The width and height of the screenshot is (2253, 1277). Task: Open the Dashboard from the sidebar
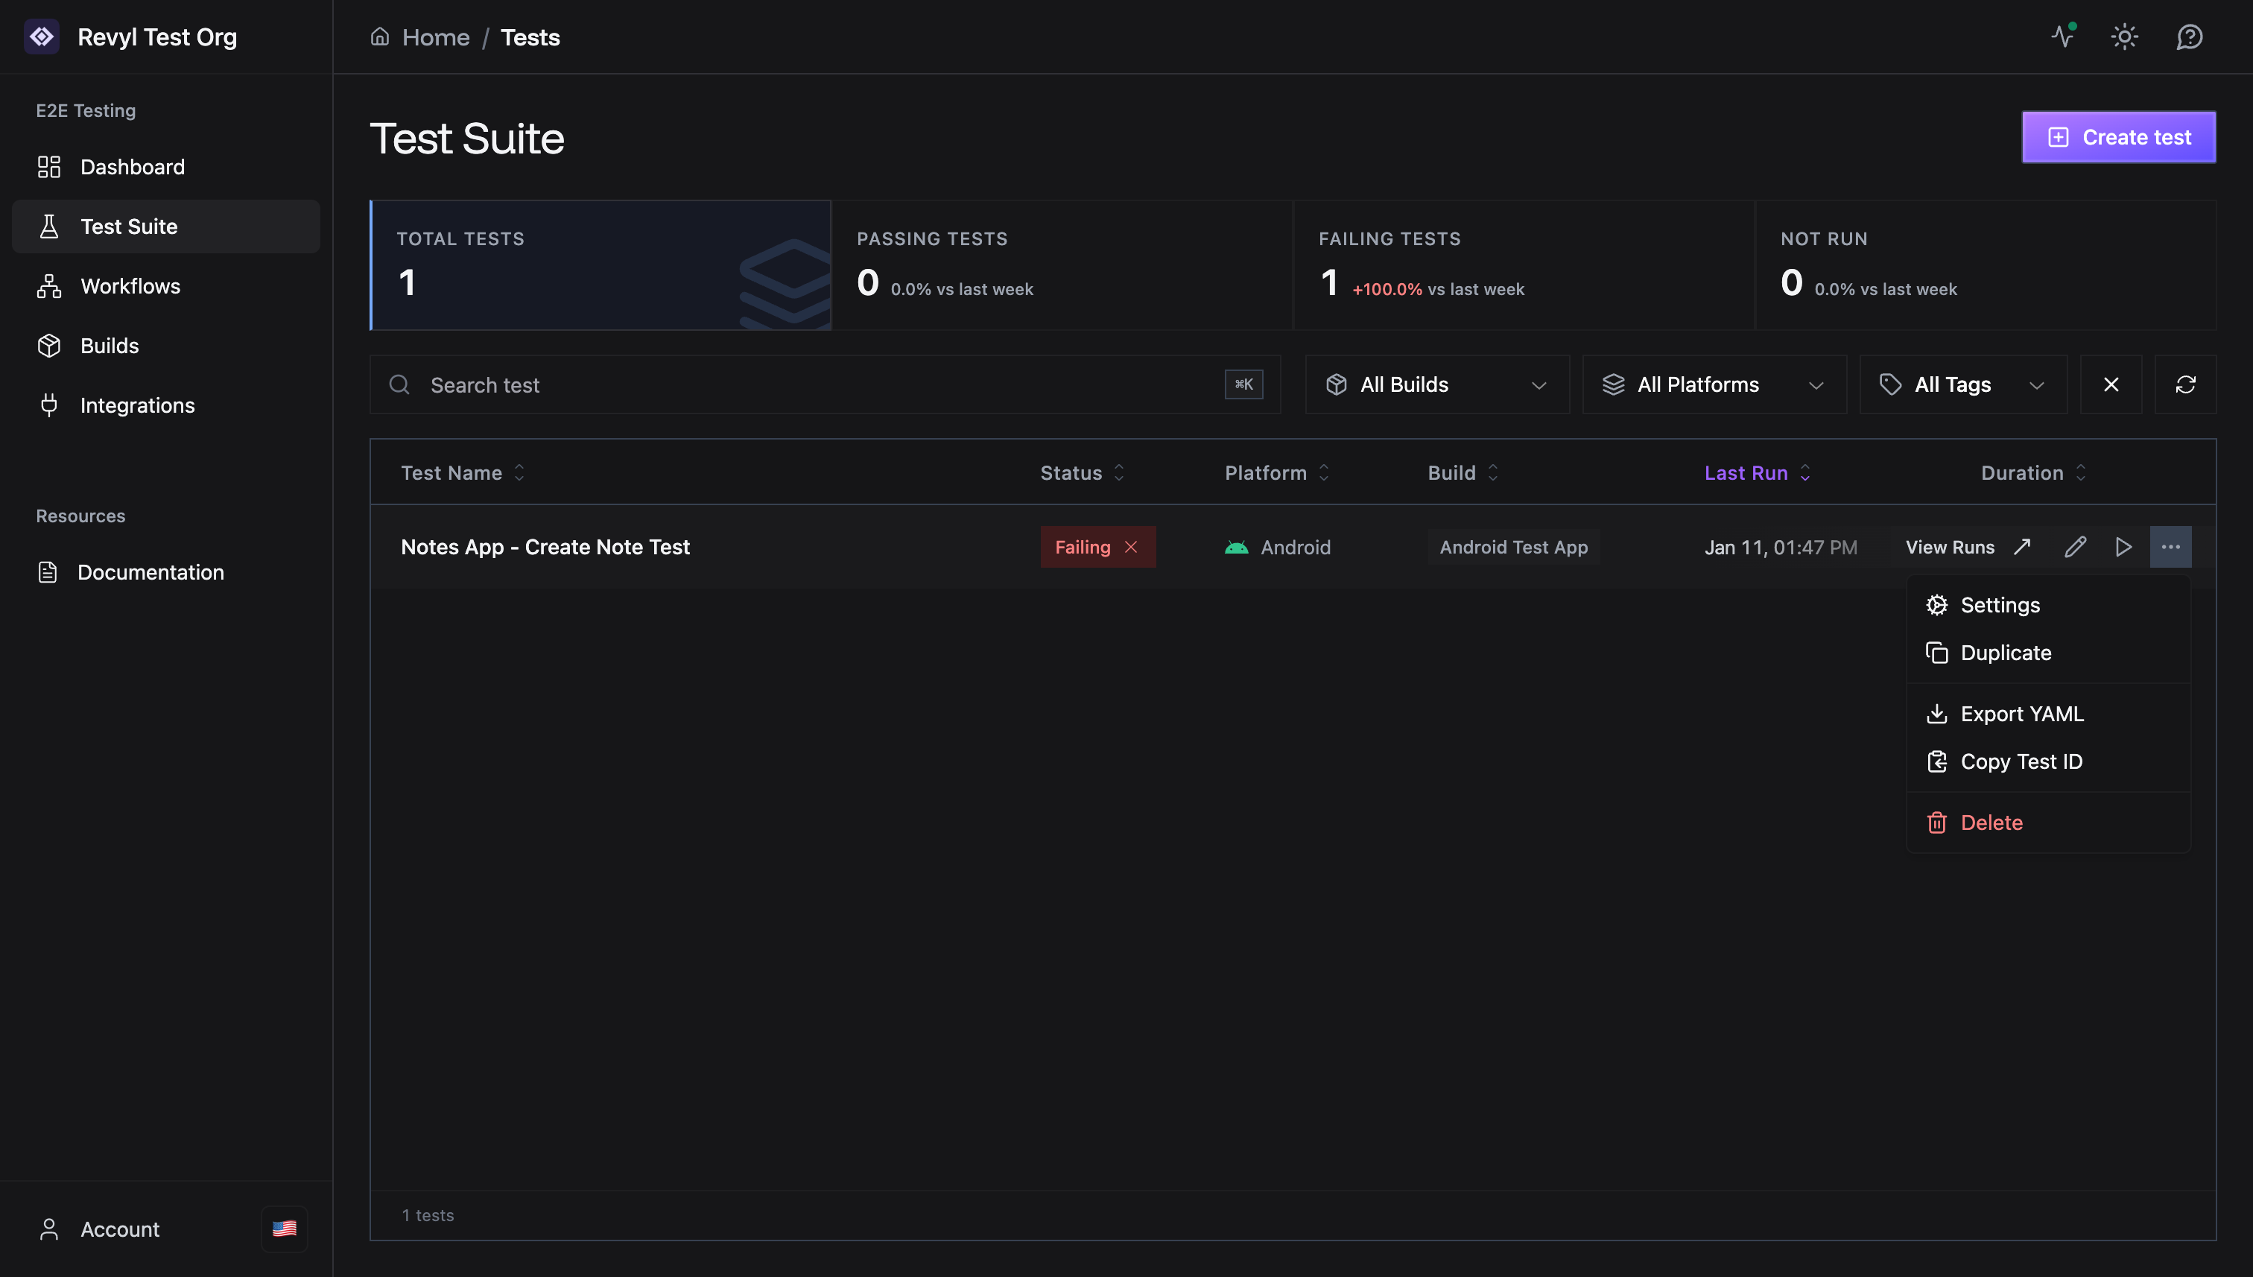point(132,167)
